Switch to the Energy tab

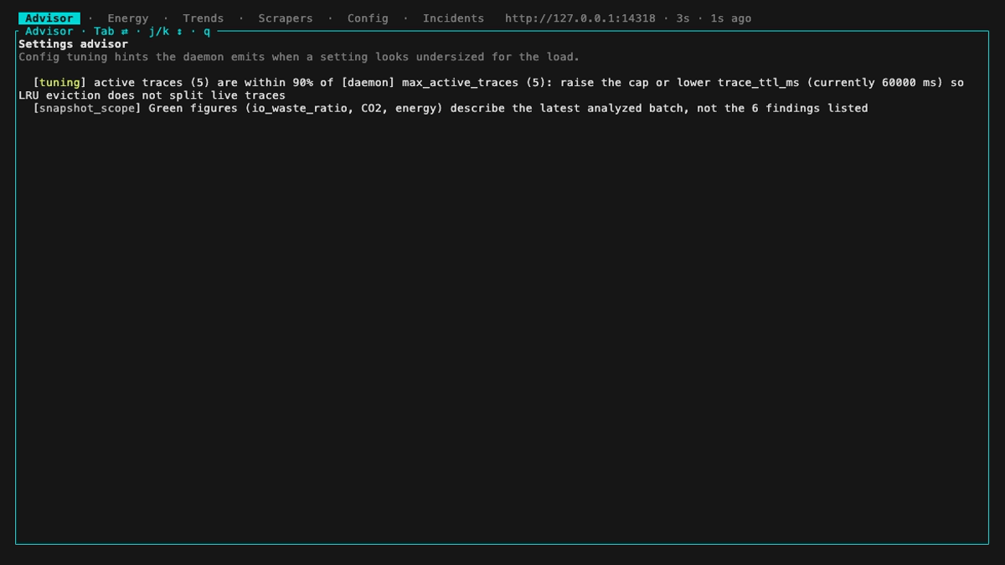(128, 18)
